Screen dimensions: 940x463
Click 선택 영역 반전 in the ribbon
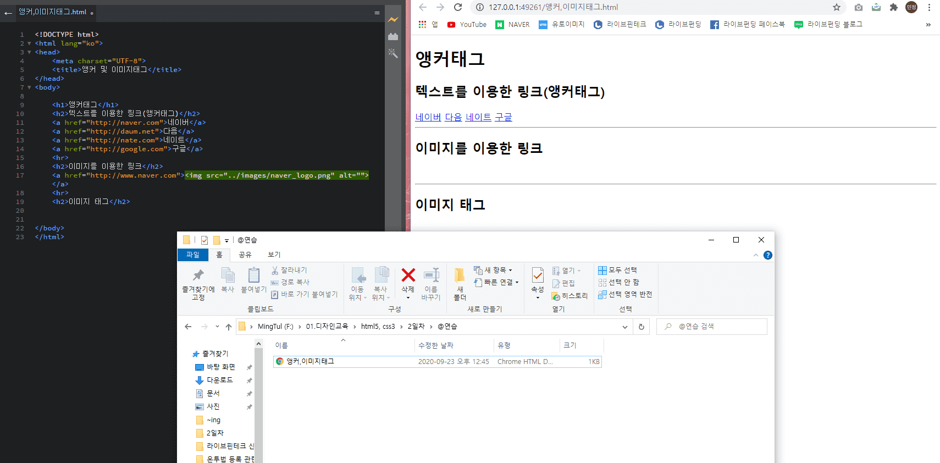(x=625, y=294)
